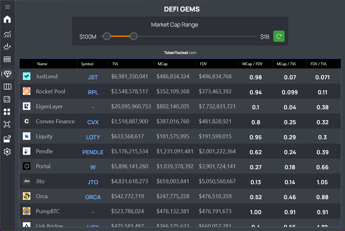The height and width of the screenshot is (231, 345).
Task: Open the columns layout sidebar icon
Action: pos(7,87)
